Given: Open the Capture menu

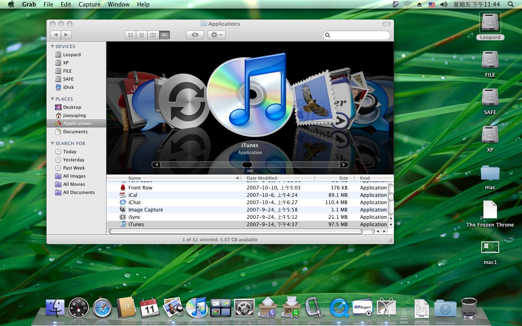Looking at the screenshot, I should click(x=89, y=4).
